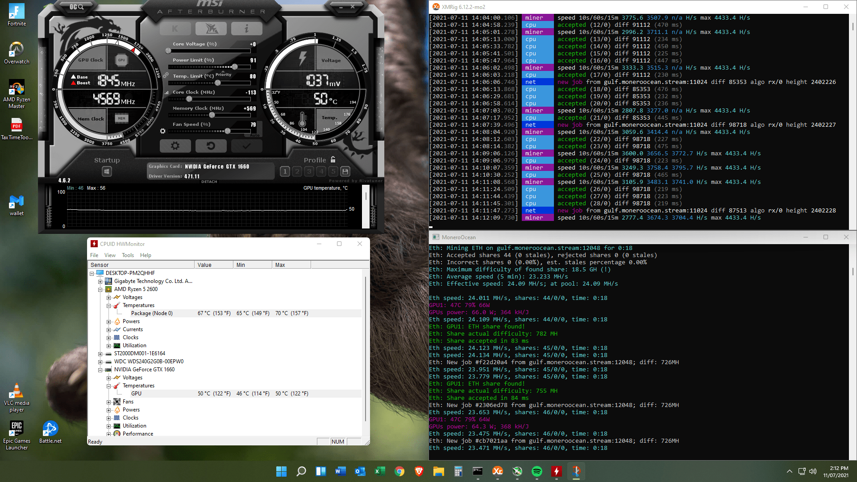This screenshot has height=482, width=857.
Task: Click the save profile floppy icon
Action: click(x=345, y=171)
